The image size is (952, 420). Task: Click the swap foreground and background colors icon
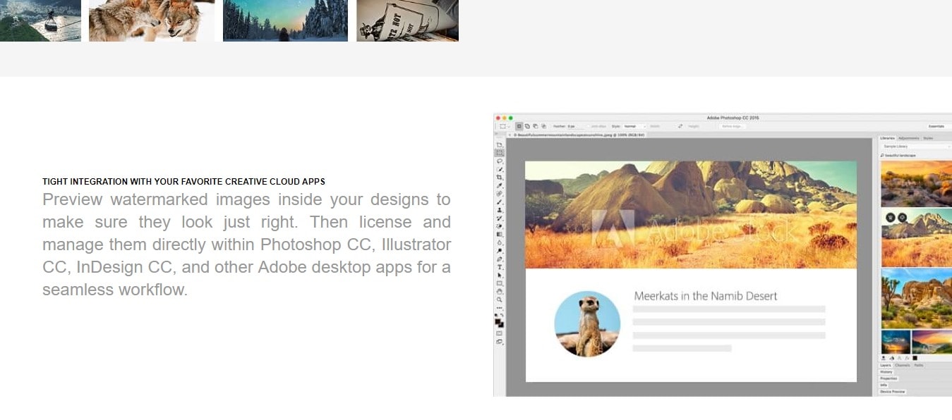(502, 315)
